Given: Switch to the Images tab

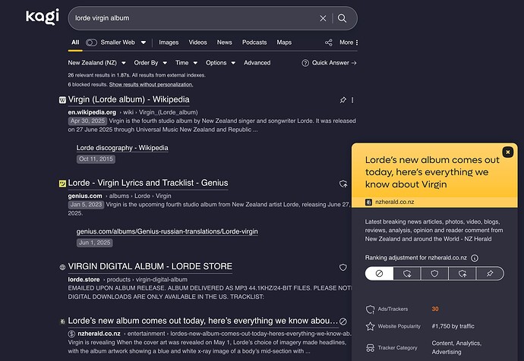Looking at the screenshot, I should (x=169, y=42).
